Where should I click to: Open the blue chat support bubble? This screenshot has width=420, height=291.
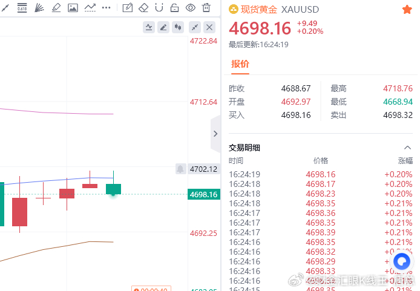pyautogui.click(x=402, y=261)
